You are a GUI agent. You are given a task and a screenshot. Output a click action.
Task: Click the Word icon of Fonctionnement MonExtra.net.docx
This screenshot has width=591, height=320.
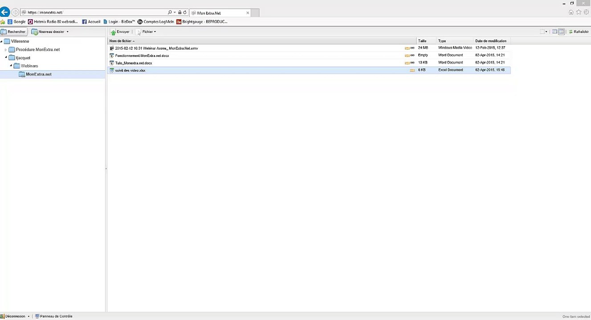pos(112,56)
